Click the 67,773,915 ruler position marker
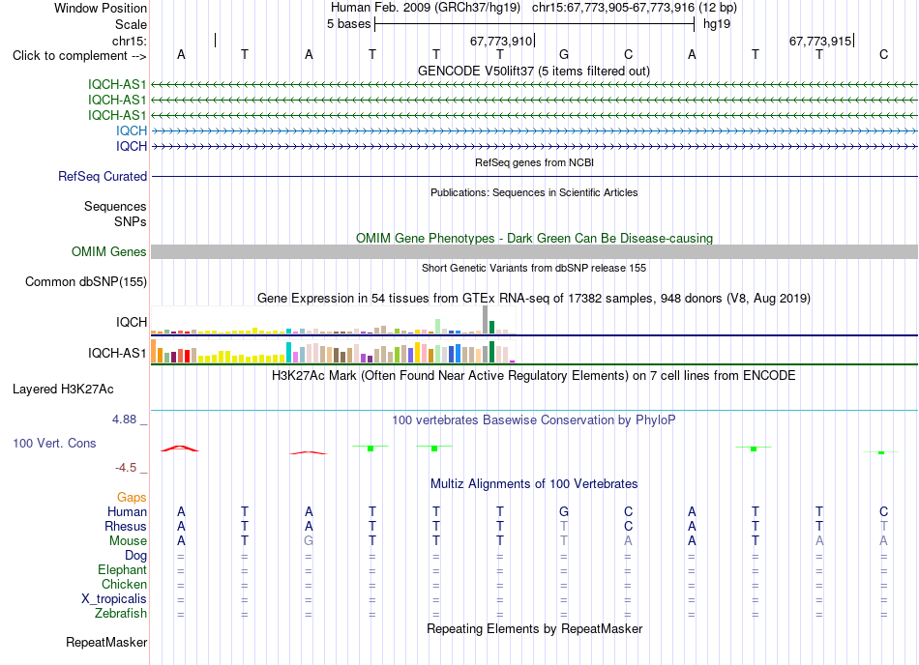919x665 pixels. coord(820,41)
